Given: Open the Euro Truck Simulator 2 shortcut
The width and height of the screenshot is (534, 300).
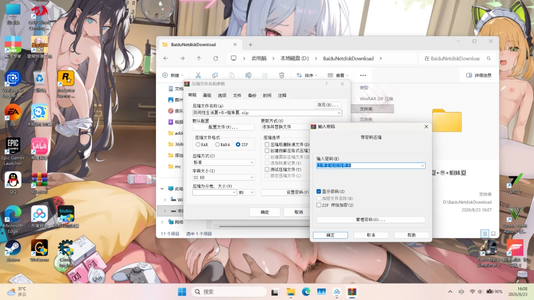Looking at the screenshot, I should (489, 254).
